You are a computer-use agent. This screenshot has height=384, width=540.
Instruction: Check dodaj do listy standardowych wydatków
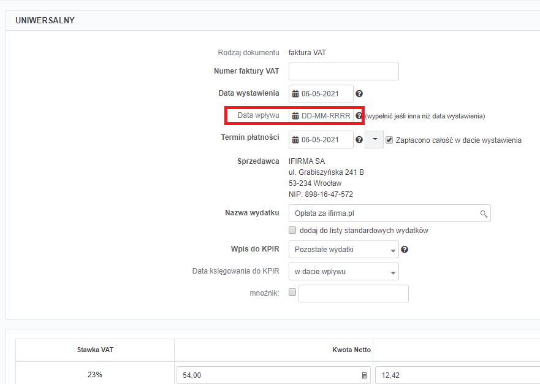(292, 230)
